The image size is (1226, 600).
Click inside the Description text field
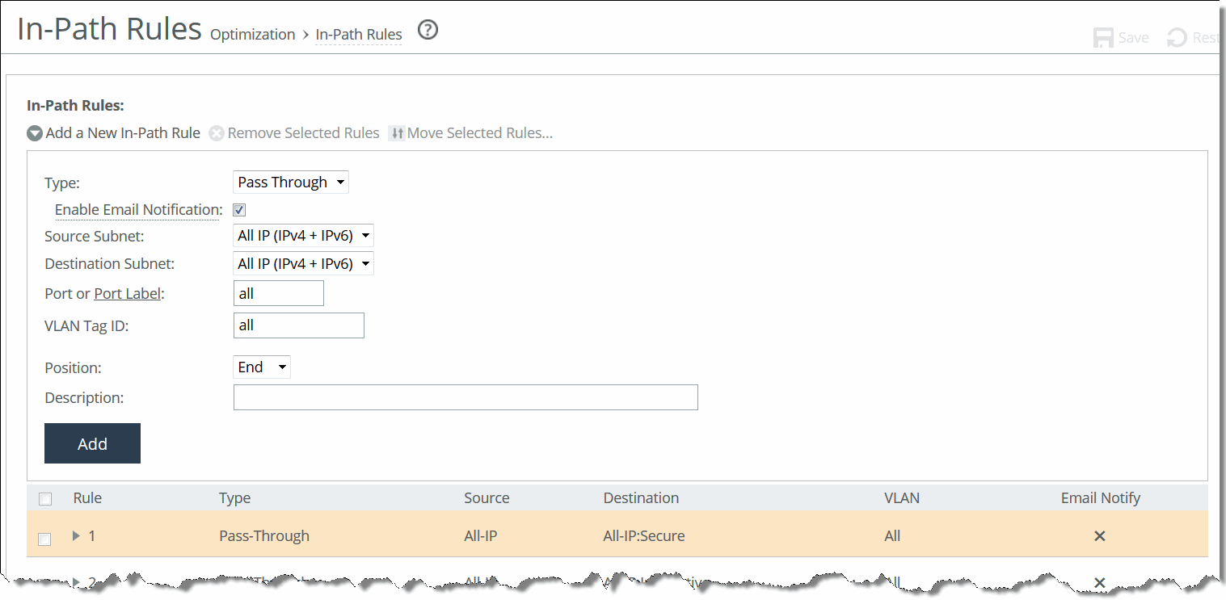[466, 397]
